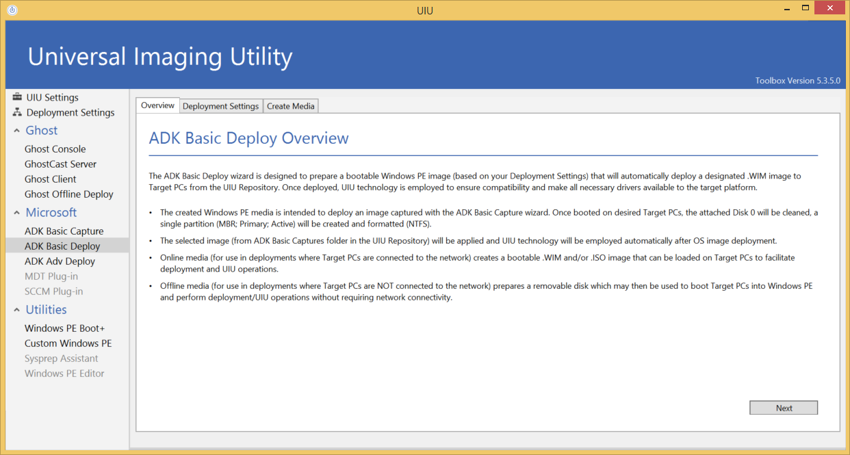Open Deployment Settings in sidebar
This screenshot has height=455, width=850.
[x=70, y=112]
